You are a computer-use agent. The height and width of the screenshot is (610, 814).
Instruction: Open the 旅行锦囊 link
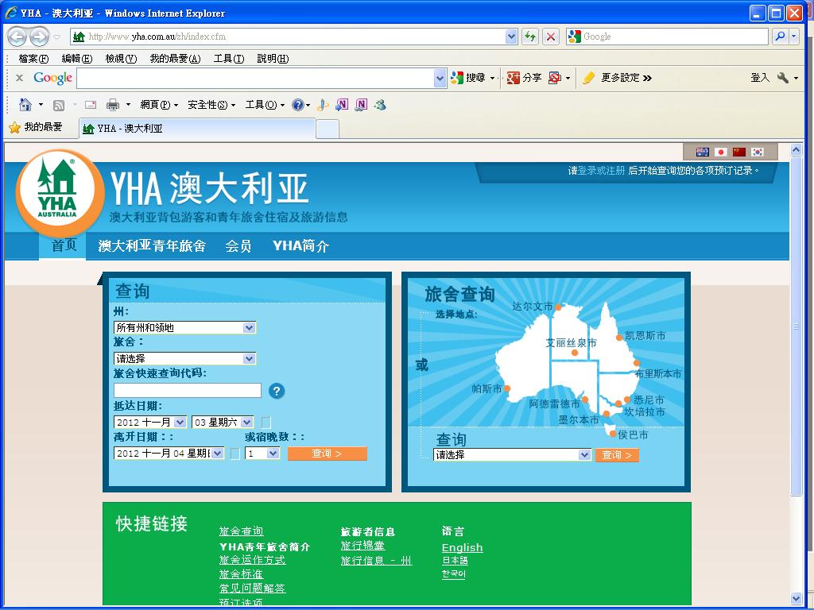click(x=362, y=546)
